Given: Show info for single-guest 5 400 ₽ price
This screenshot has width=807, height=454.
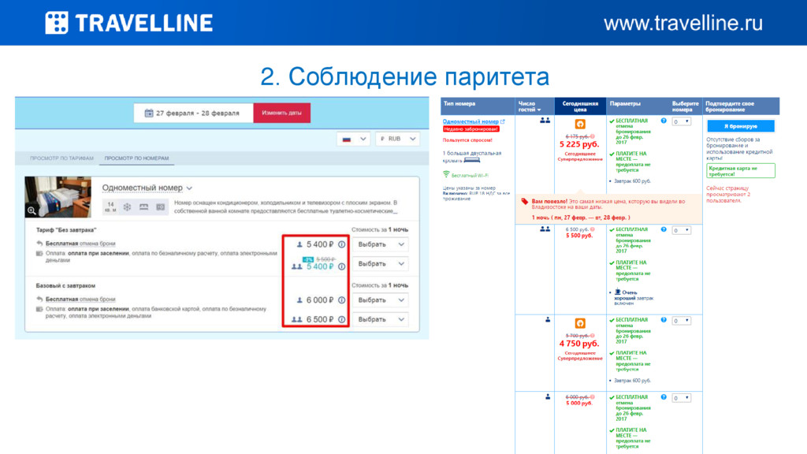Looking at the screenshot, I should [342, 244].
